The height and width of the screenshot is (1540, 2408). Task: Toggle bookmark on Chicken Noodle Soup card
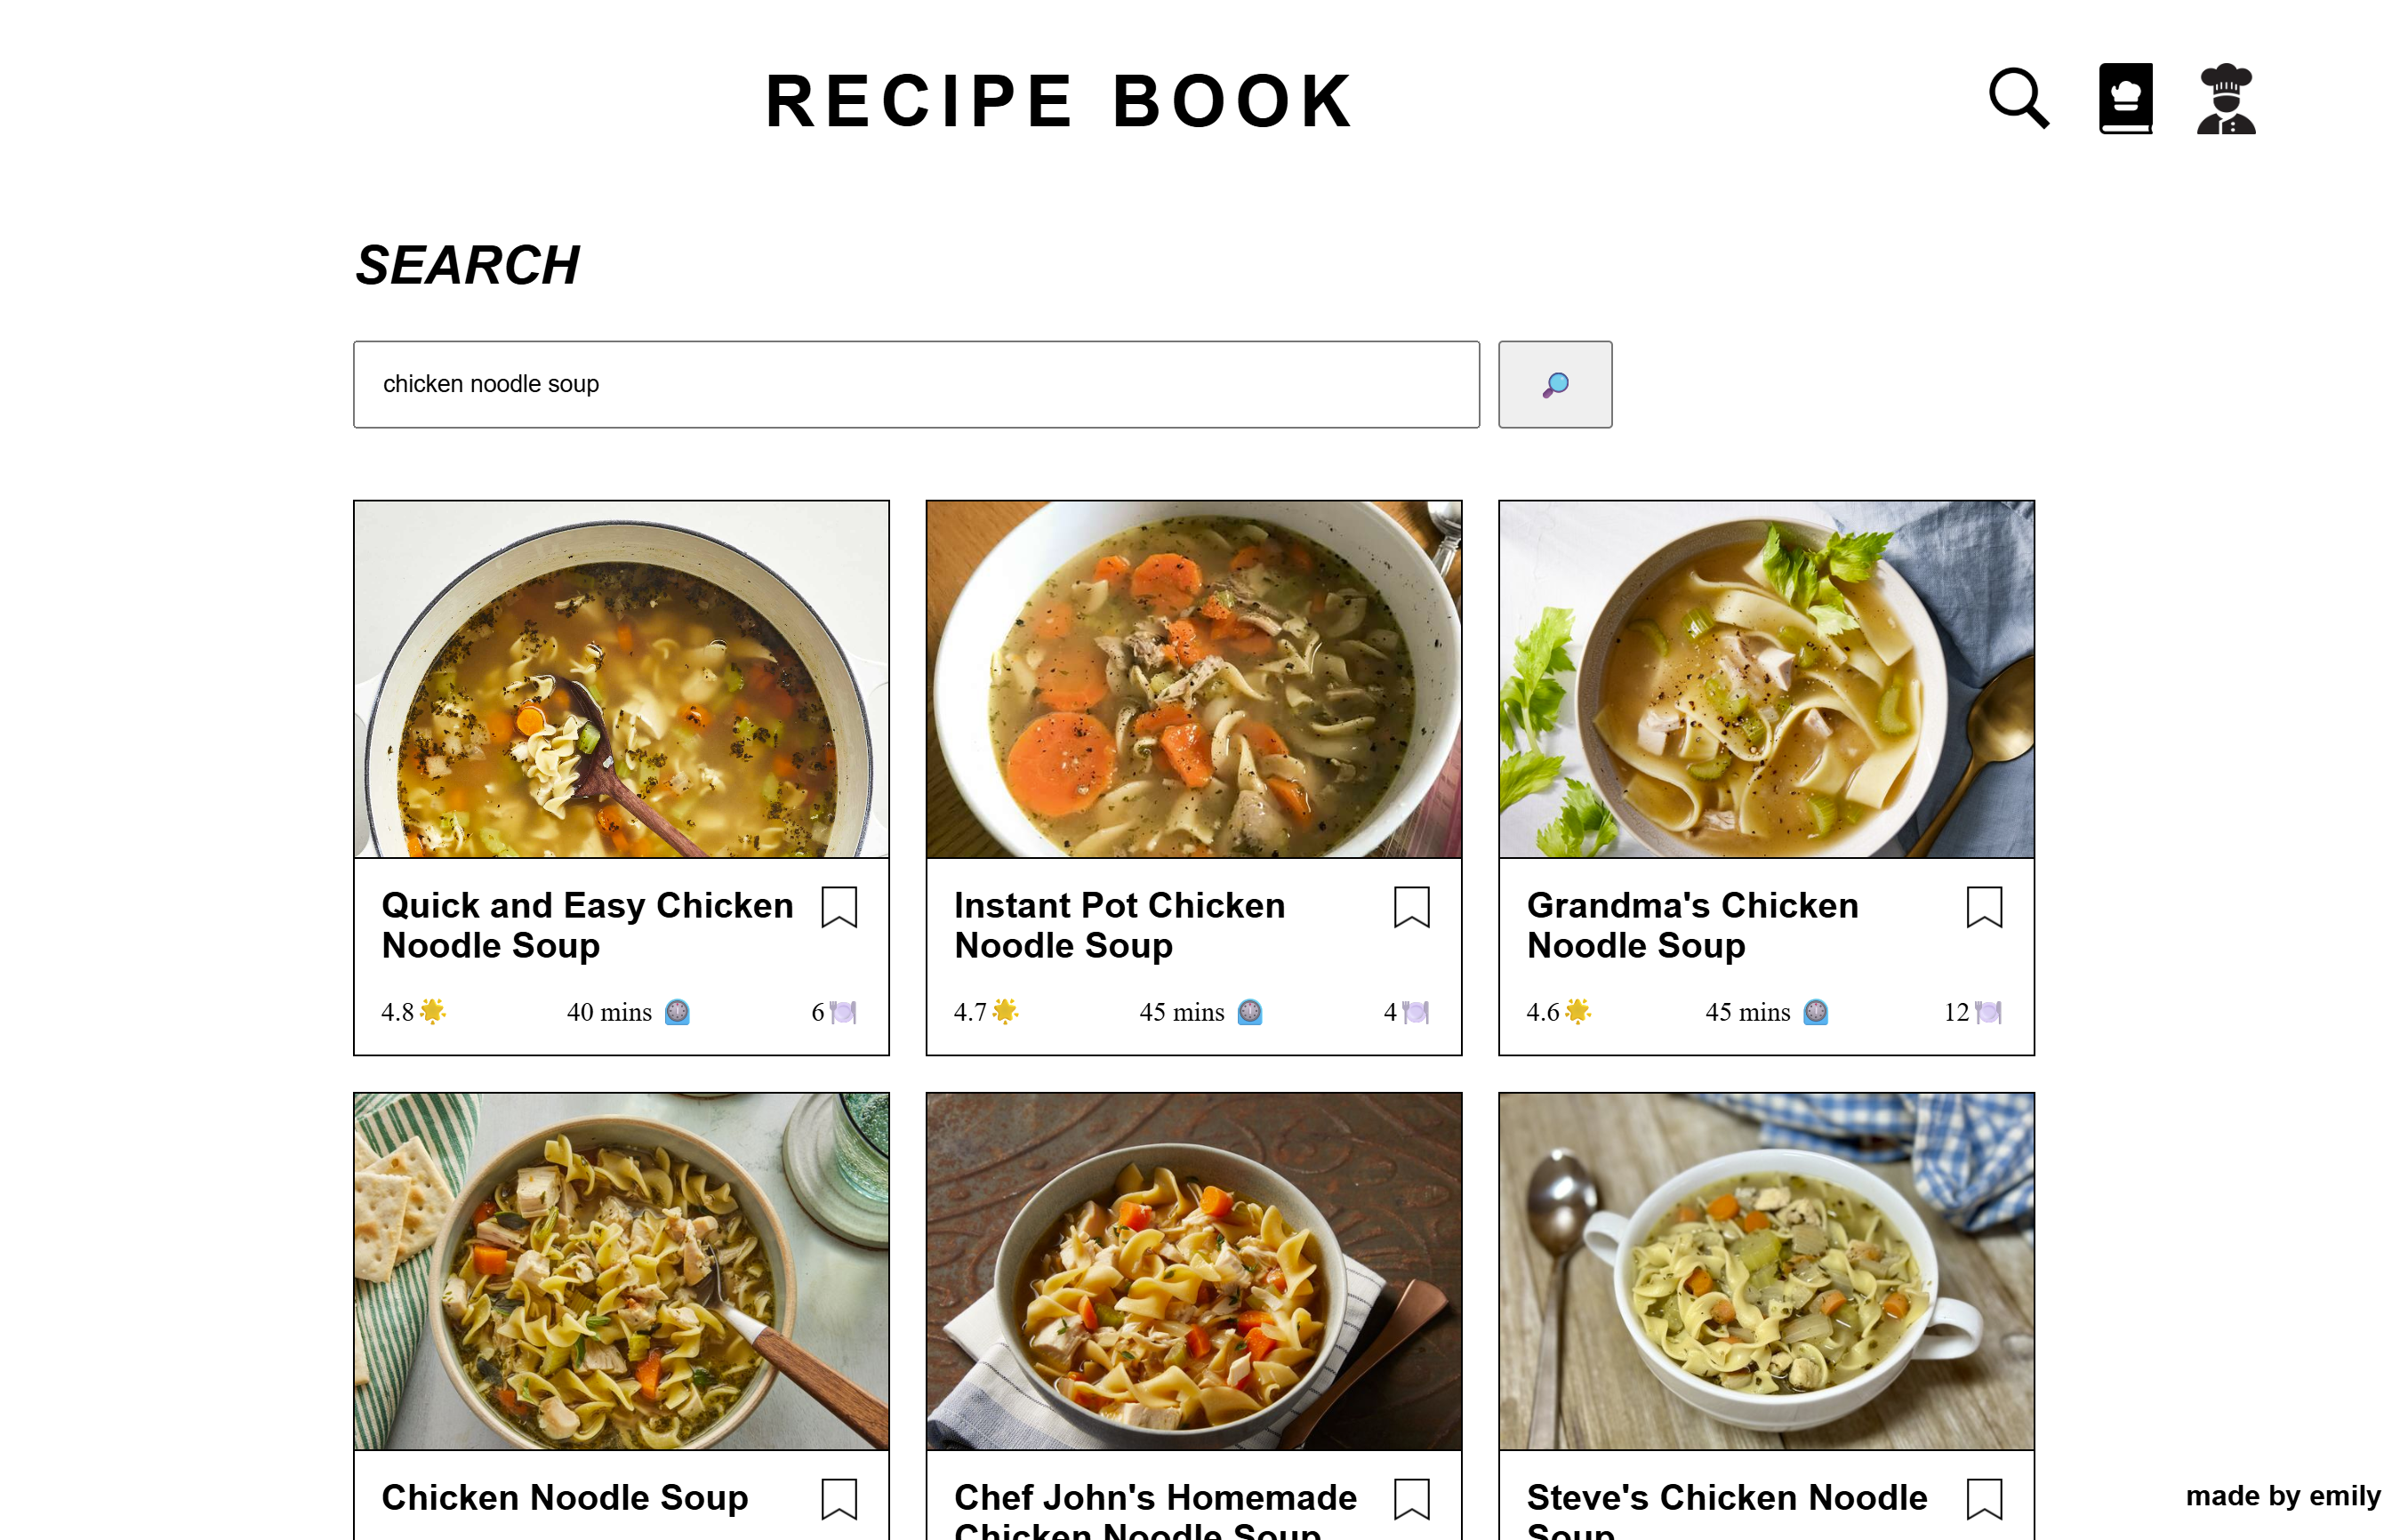coord(838,1498)
